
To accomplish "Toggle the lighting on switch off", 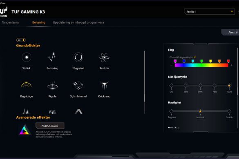I will coord(21,40).
